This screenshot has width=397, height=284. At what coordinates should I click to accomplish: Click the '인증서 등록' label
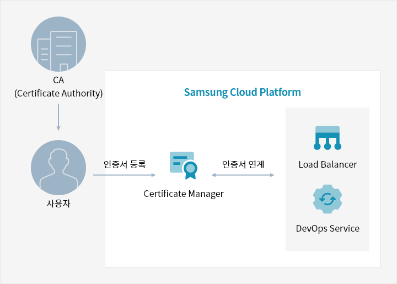(125, 164)
